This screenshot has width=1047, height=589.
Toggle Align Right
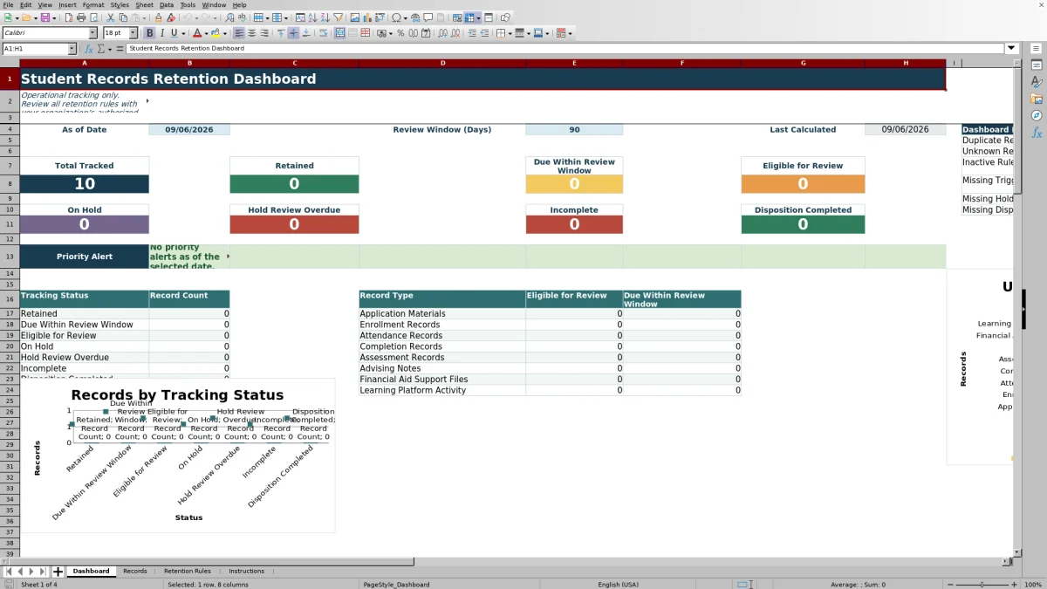[264, 33]
